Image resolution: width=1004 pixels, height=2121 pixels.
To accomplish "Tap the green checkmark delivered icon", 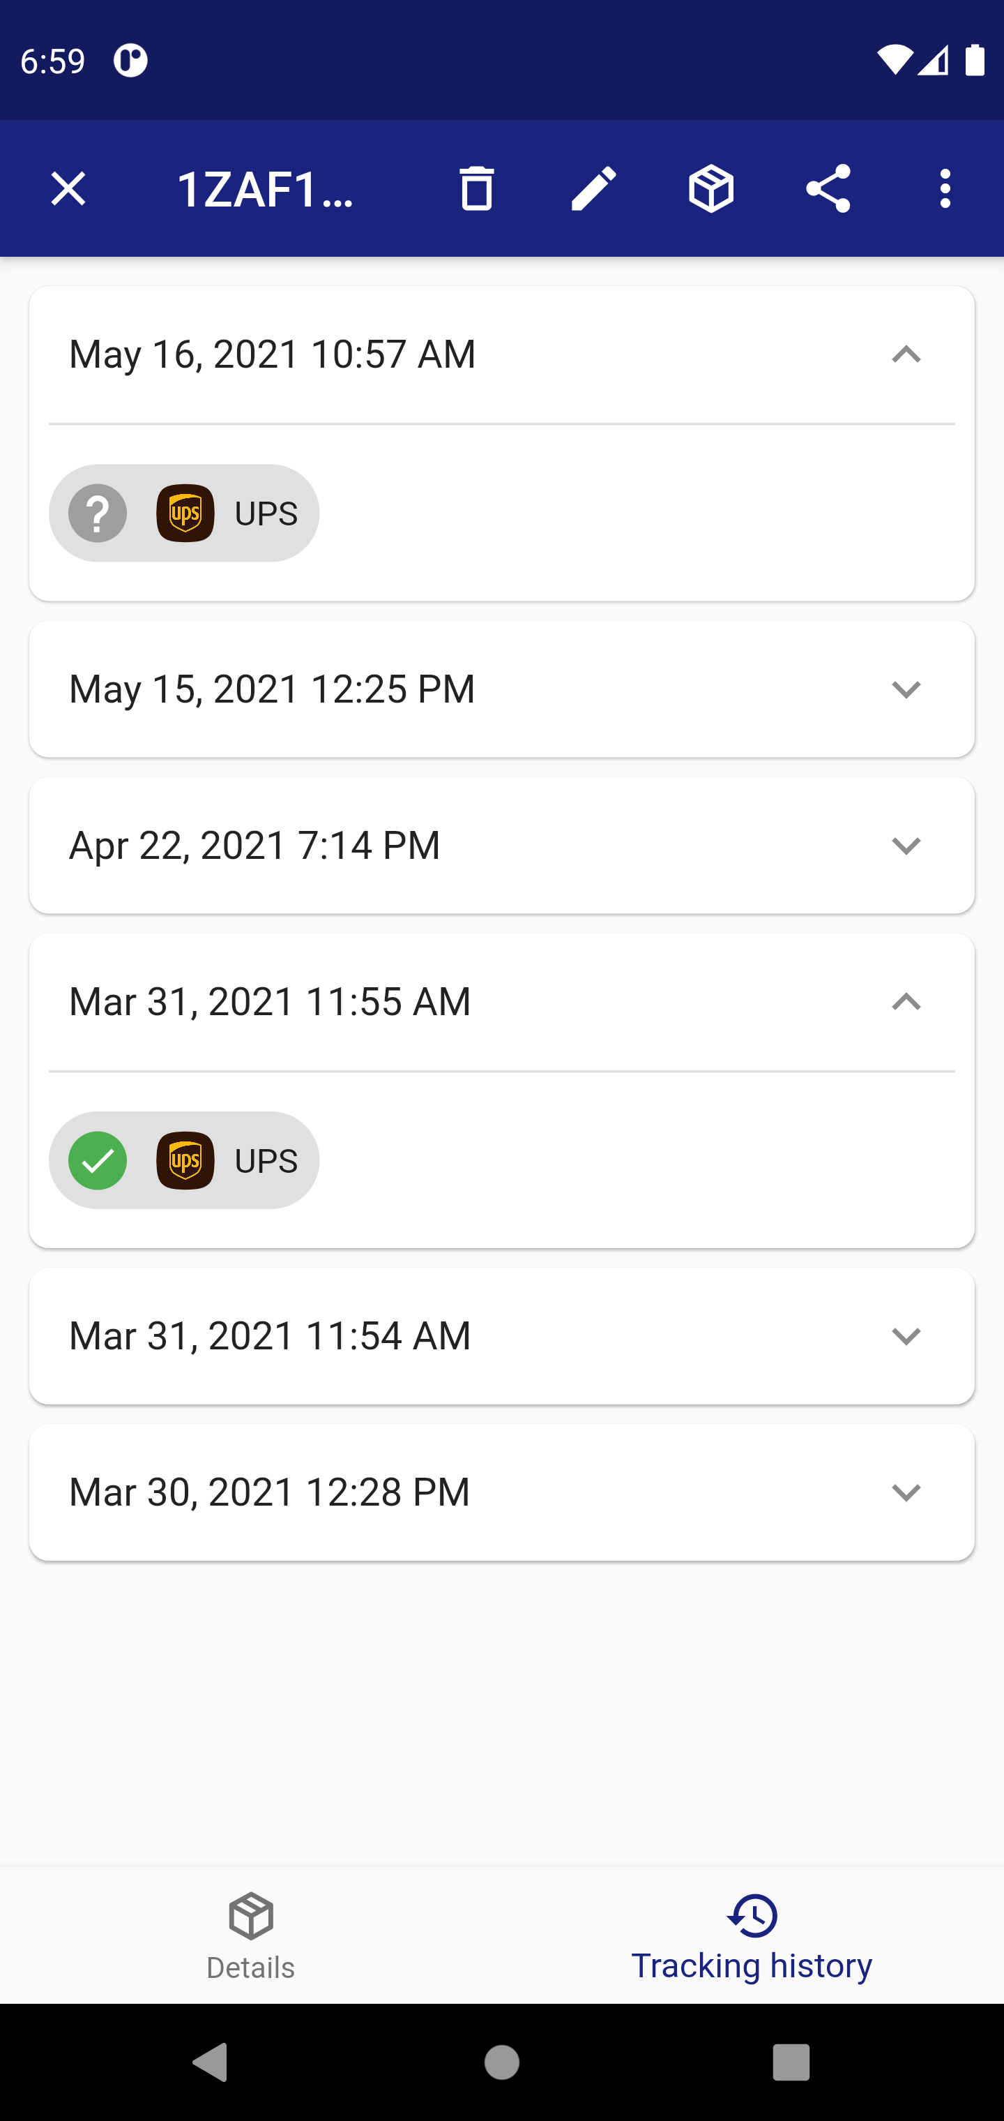I will coord(98,1160).
